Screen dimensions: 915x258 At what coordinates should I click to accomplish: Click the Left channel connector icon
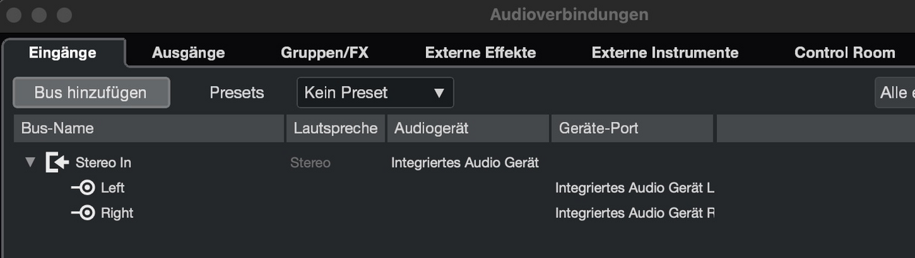tap(83, 188)
